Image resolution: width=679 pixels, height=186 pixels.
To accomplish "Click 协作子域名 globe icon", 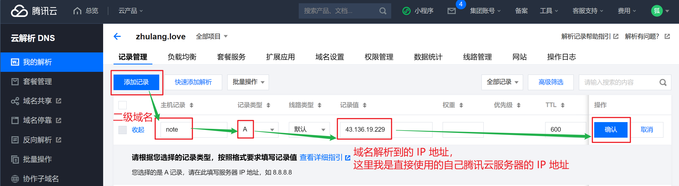I will tap(15, 179).
